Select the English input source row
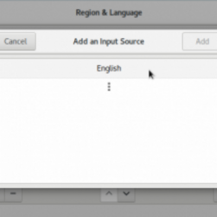Image resolution: width=217 pixels, height=217 pixels. [x=108, y=68]
